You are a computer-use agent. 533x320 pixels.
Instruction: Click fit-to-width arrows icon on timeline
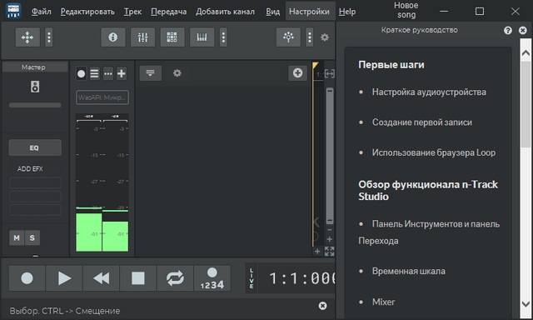(x=330, y=73)
